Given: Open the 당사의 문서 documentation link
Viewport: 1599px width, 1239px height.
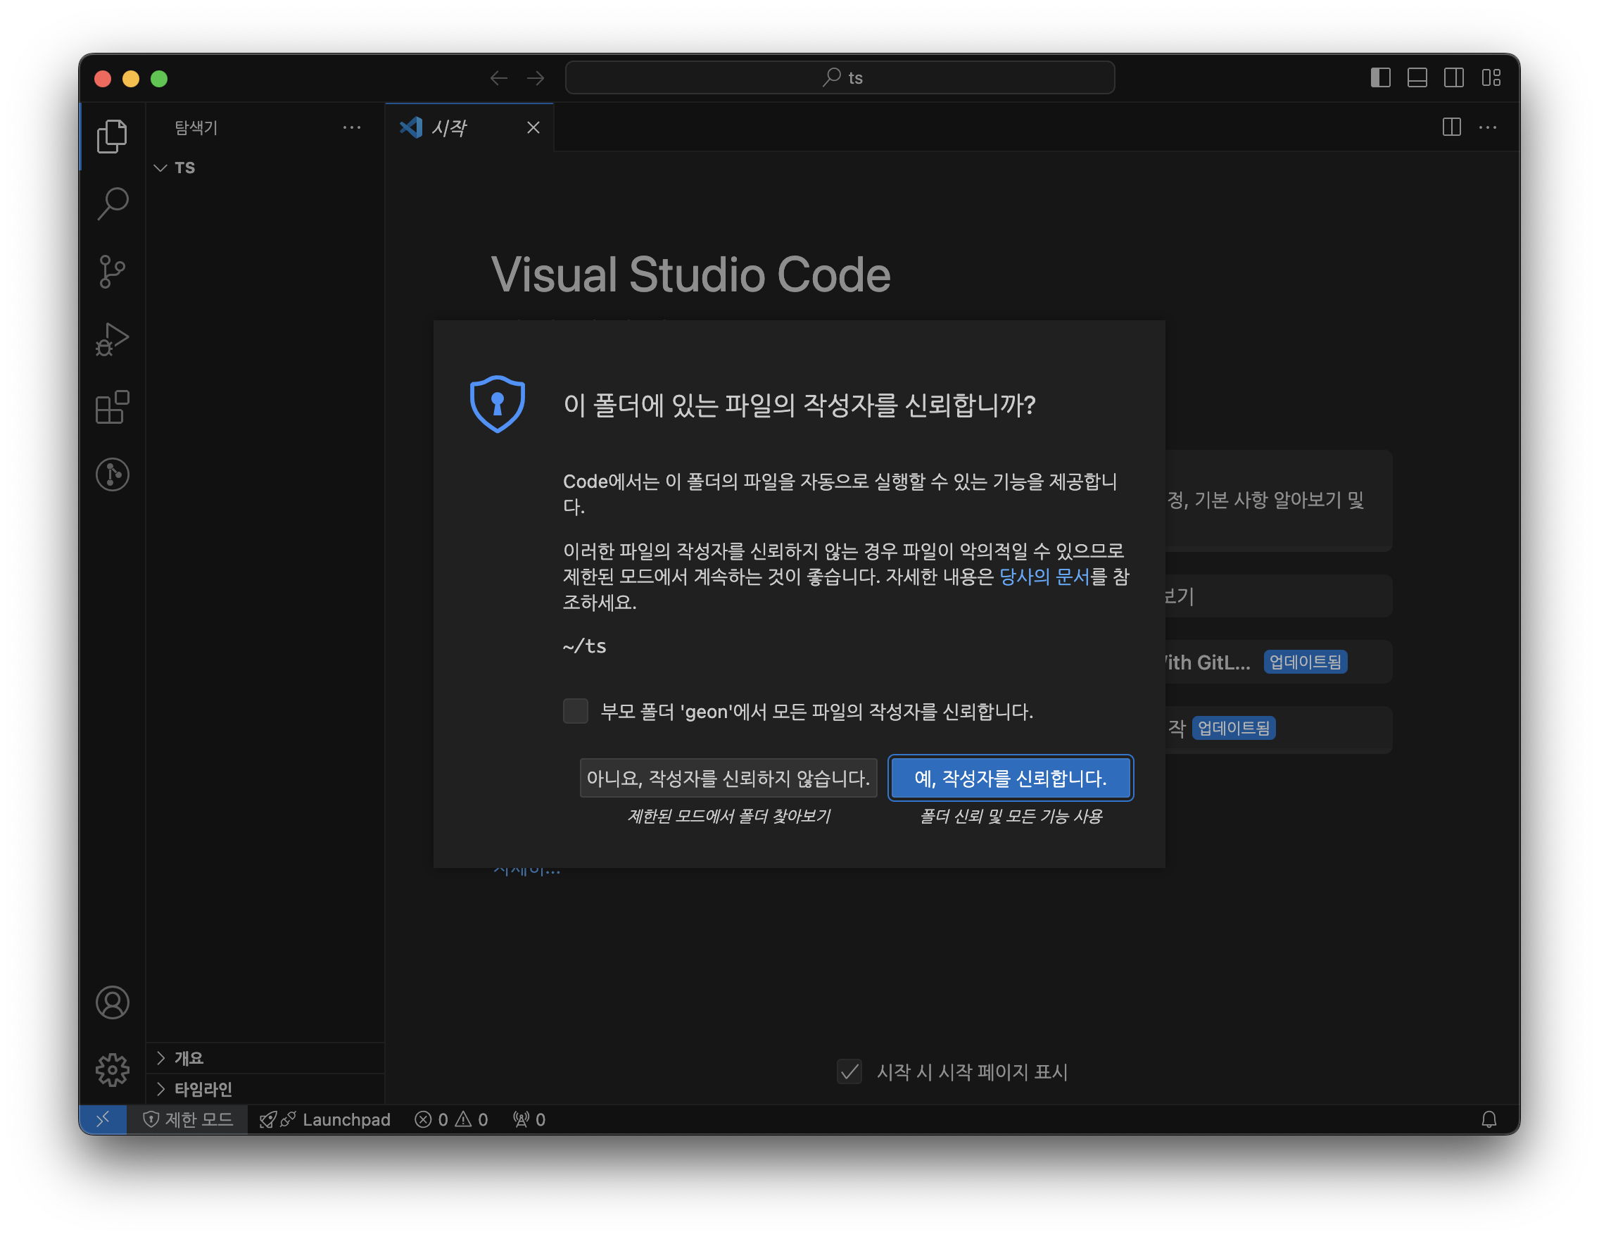Looking at the screenshot, I should coord(1044,577).
